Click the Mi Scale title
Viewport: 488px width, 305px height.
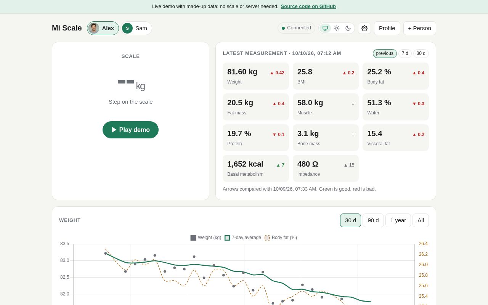pos(67,28)
